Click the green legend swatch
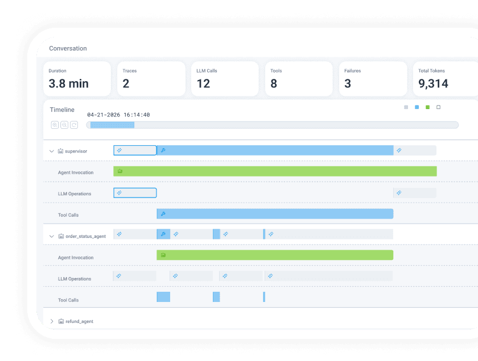The image size is (478, 361). pyautogui.click(x=428, y=107)
